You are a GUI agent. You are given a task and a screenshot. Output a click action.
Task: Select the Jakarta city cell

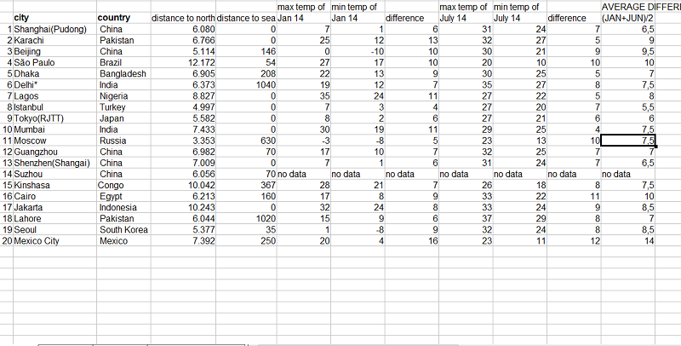(x=54, y=208)
